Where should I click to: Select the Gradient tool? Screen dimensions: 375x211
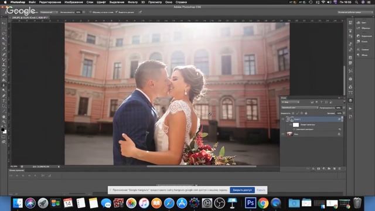click(x=4, y=80)
